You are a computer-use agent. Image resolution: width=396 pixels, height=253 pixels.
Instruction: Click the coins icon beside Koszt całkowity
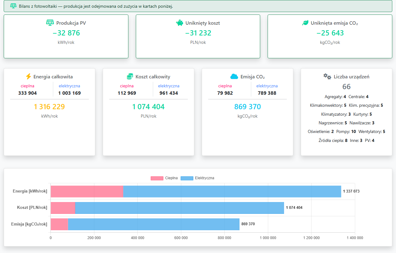[130, 77]
